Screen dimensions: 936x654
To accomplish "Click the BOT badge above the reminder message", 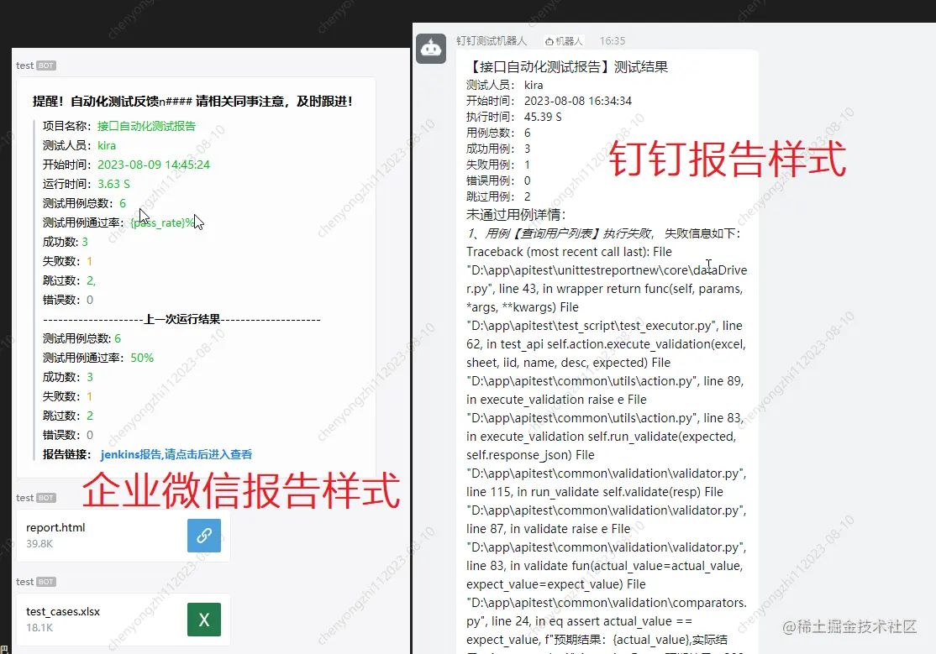I will coord(46,65).
